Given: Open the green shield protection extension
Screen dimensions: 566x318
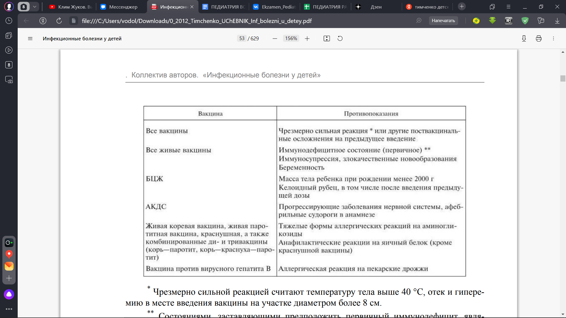Looking at the screenshot, I should pos(525,21).
